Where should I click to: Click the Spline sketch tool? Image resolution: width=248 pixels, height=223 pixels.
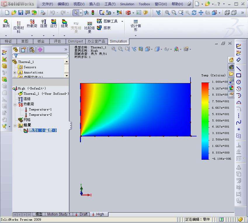coord(239,122)
